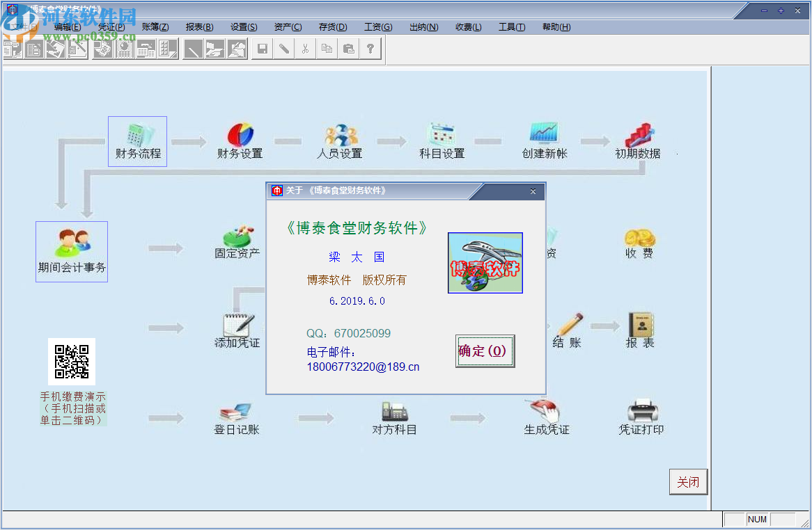
Task: Click the author name 梁 太 国
Action: 357,257
